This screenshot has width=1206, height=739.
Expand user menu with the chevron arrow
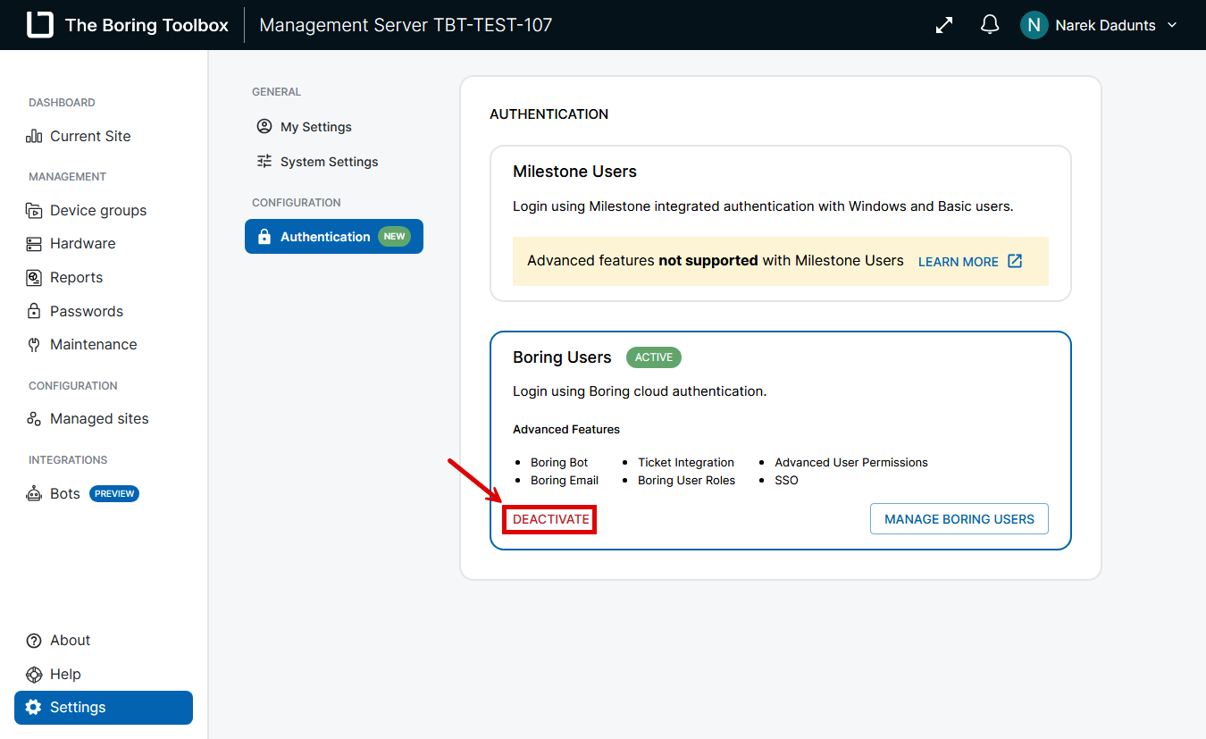click(x=1173, y=25)
